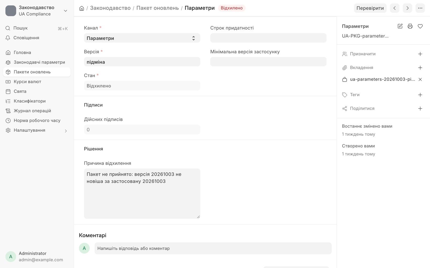Click Причина відхилення text area
Viewport: 430px width, 268px height.
[142, 193]
